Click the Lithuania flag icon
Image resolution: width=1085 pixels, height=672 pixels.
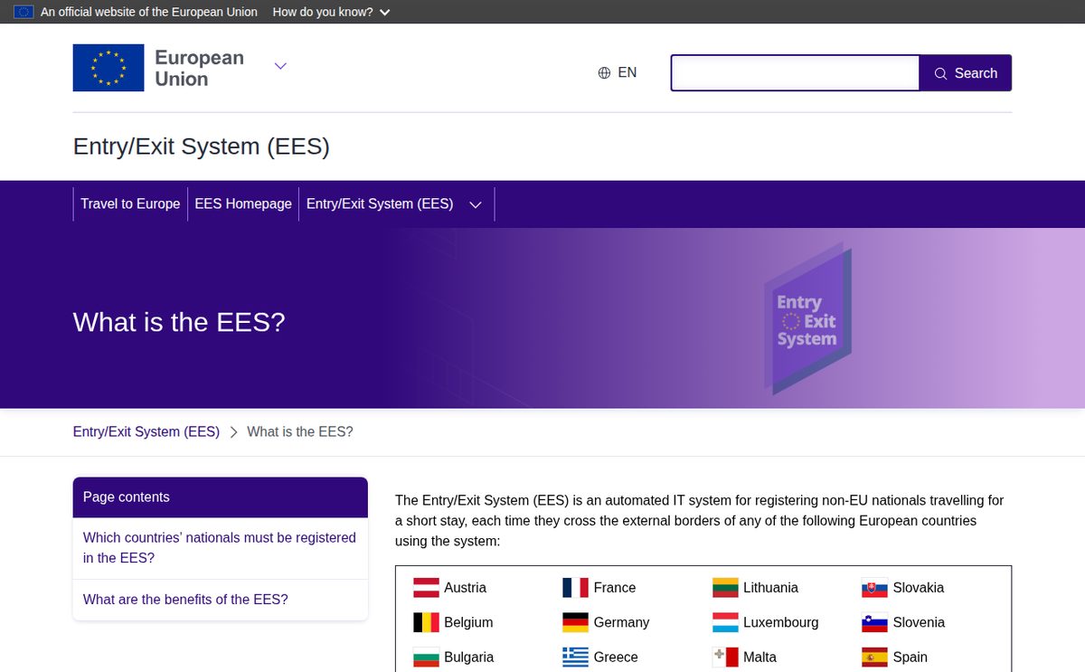pos(725,588)
